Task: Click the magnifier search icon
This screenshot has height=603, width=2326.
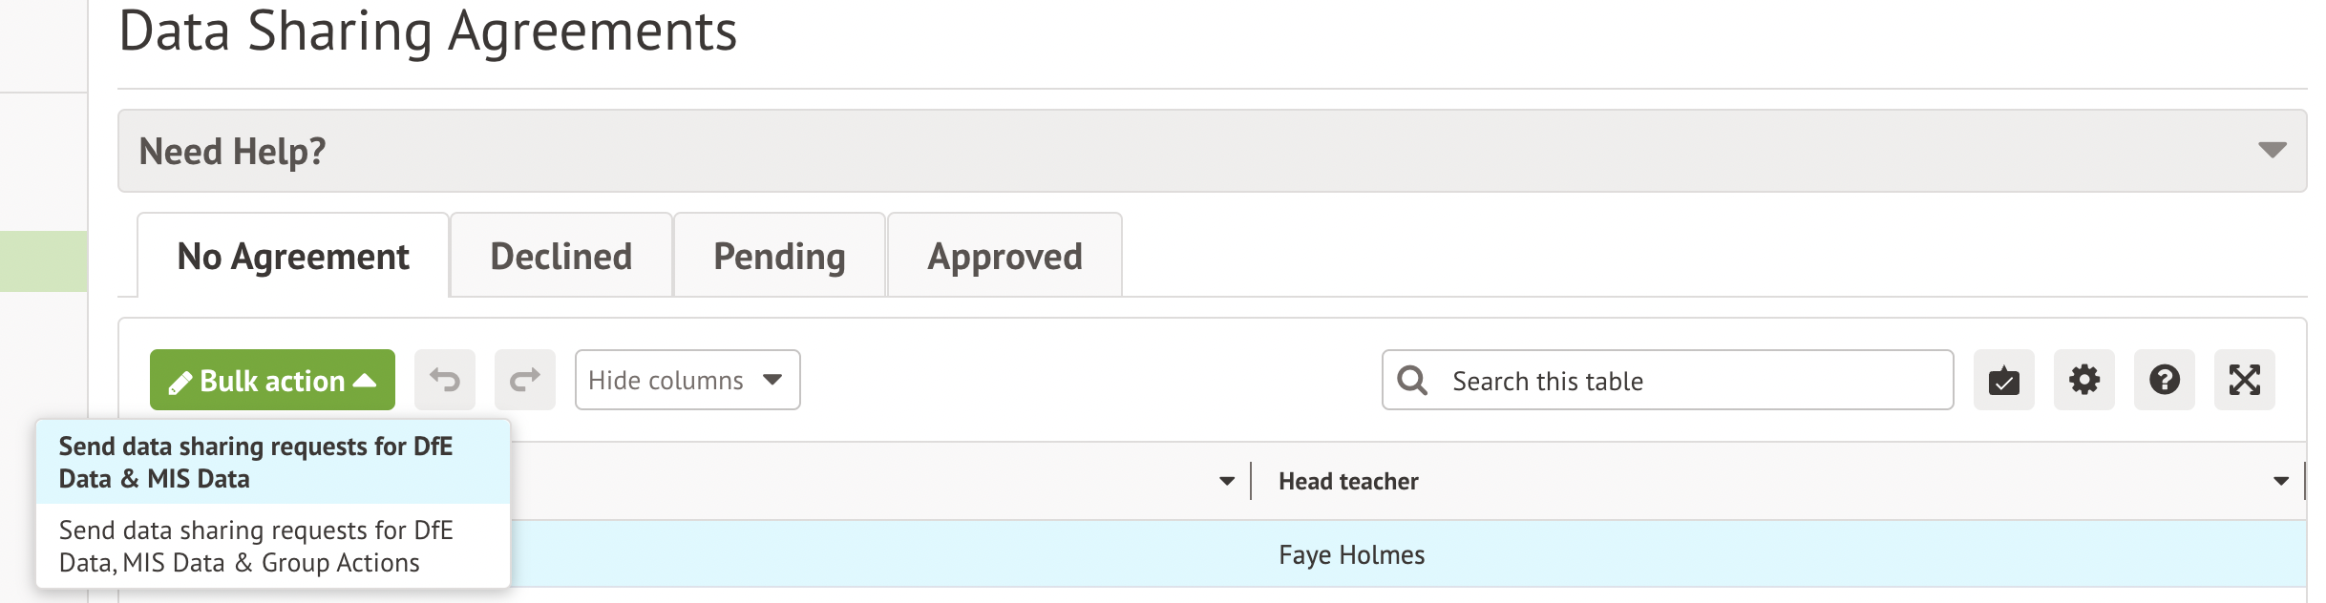Action: coord(1412,381)
